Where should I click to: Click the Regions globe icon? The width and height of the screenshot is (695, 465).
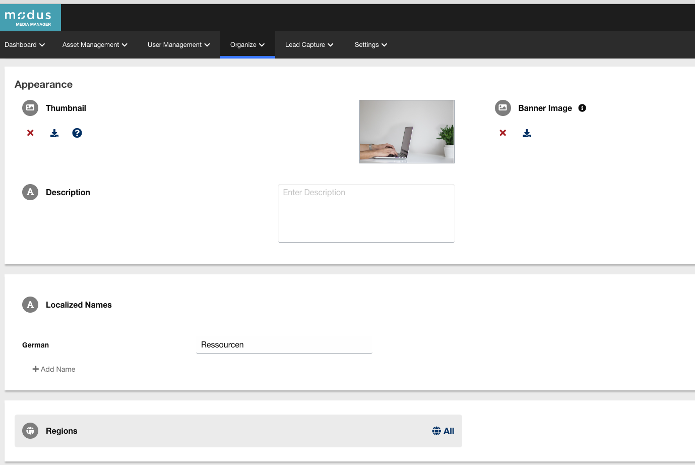point(30,431)
